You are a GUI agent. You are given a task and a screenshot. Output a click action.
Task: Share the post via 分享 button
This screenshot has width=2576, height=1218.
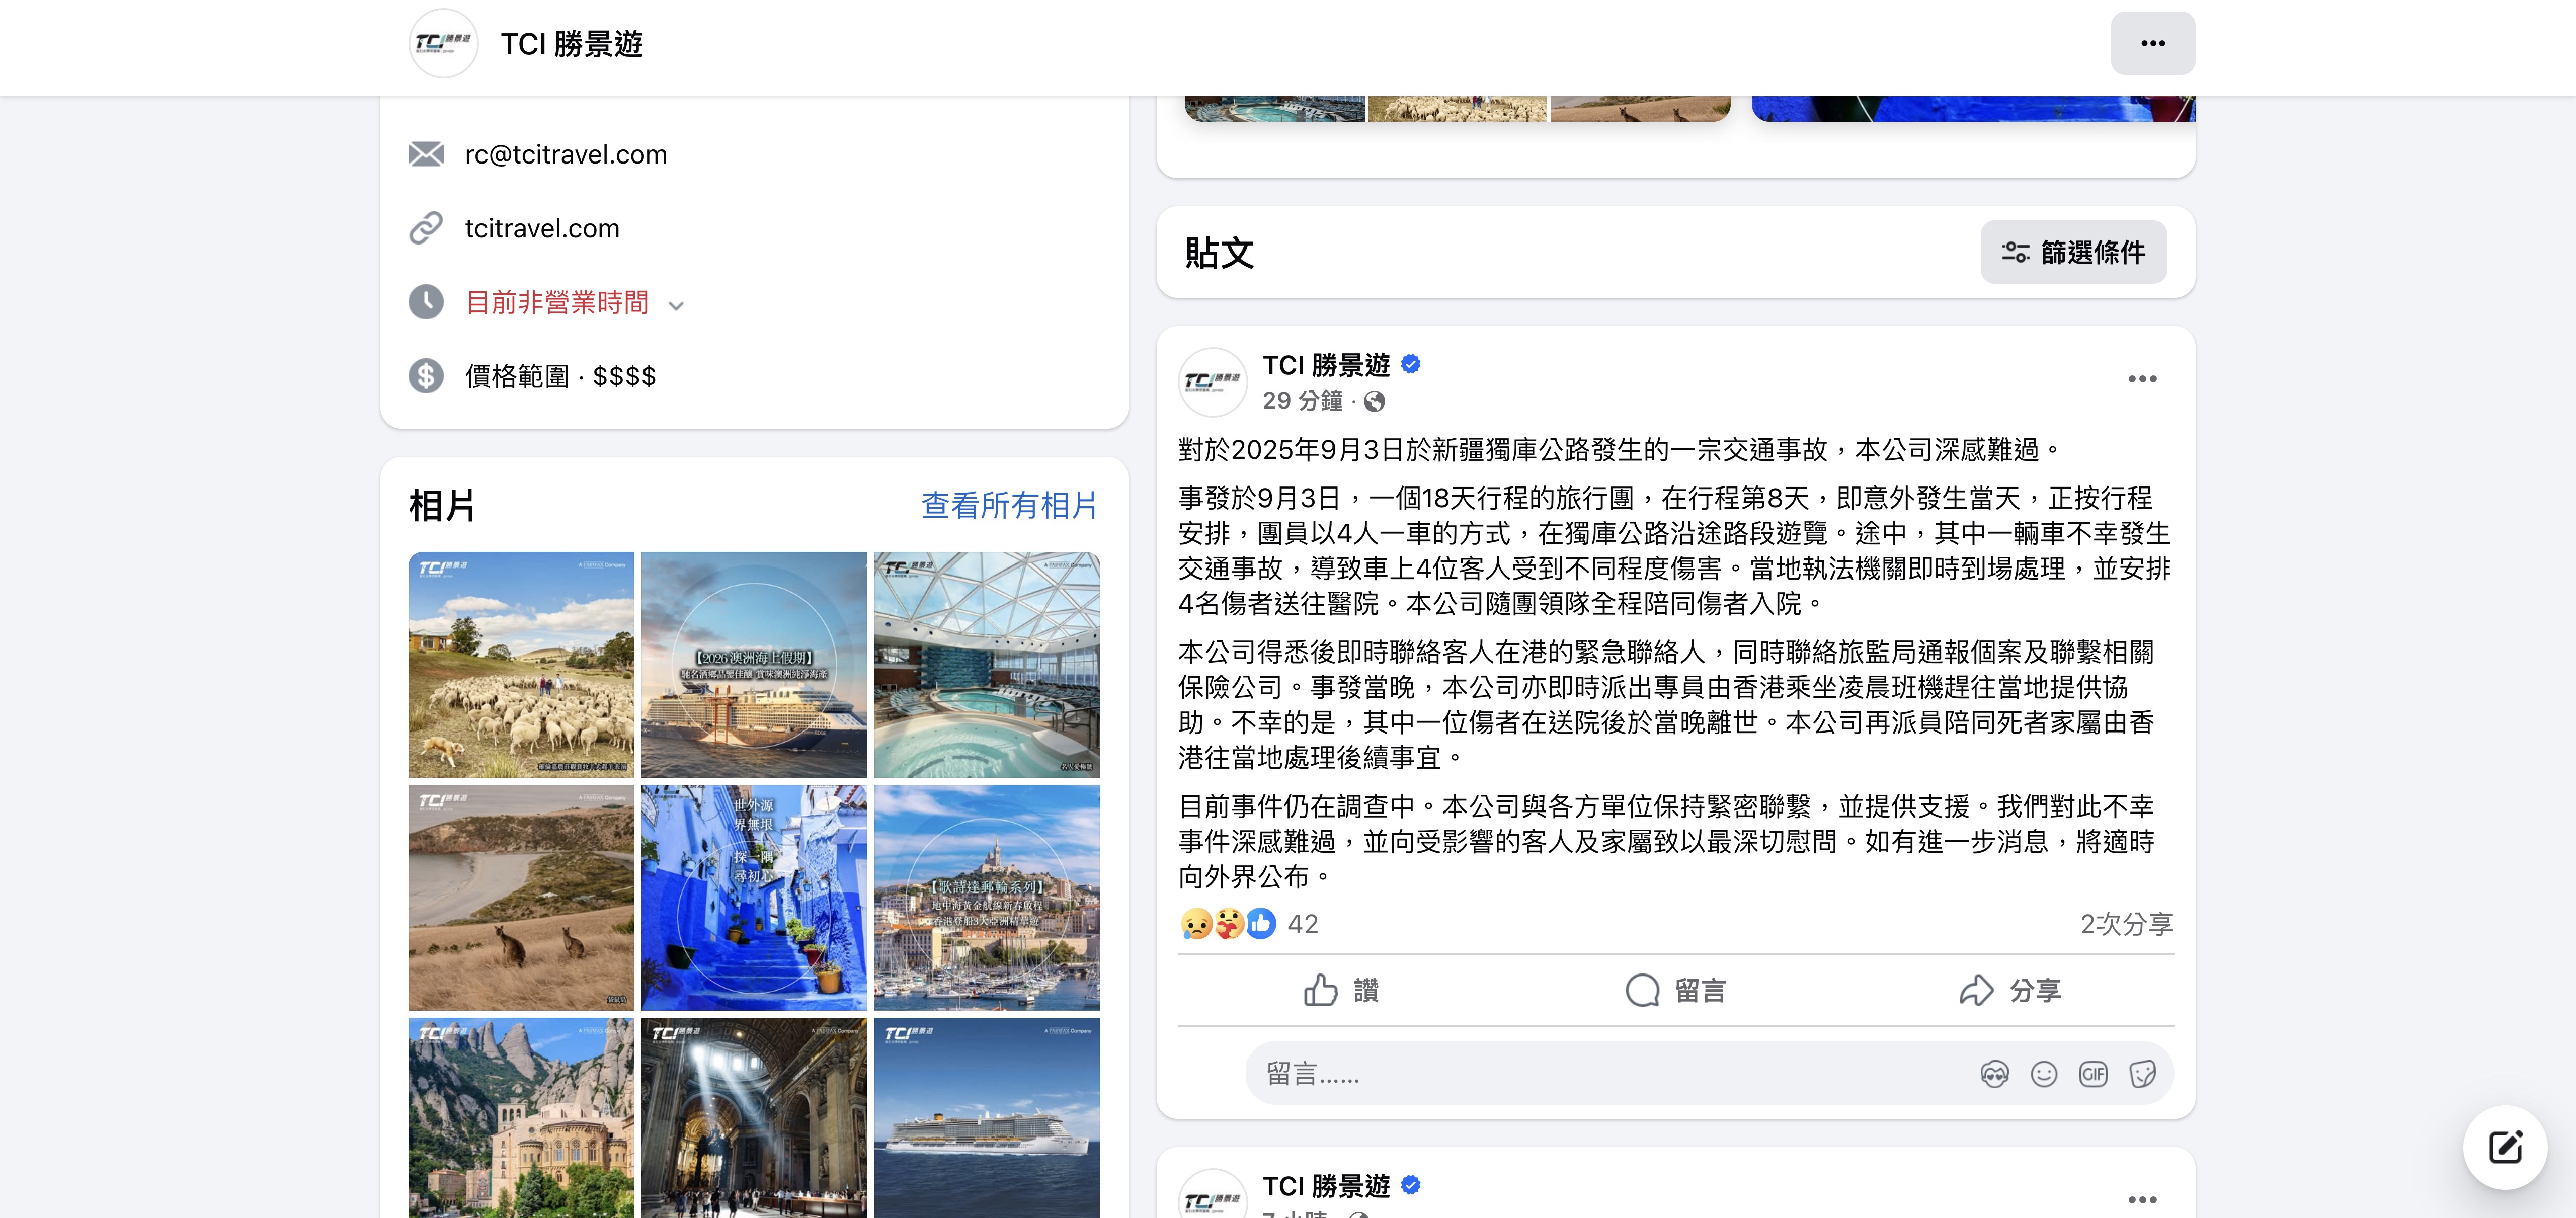[x=2009, y=990]
